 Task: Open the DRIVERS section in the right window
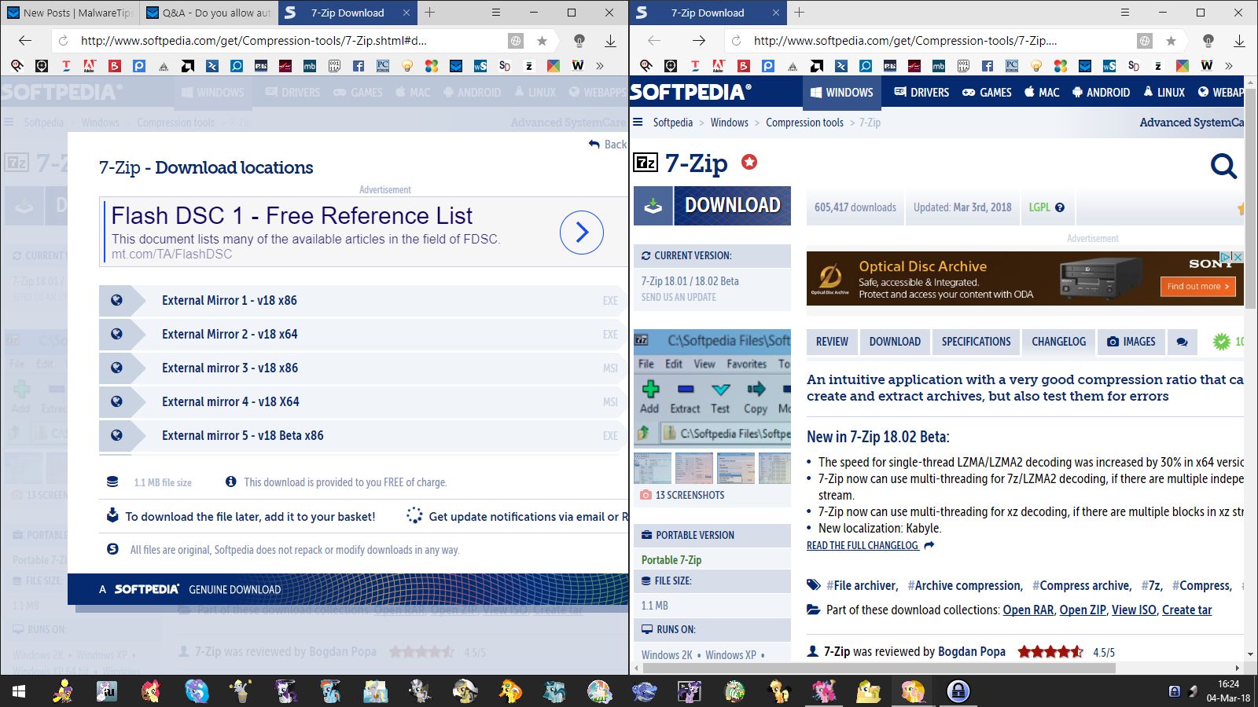pos(921,92)
